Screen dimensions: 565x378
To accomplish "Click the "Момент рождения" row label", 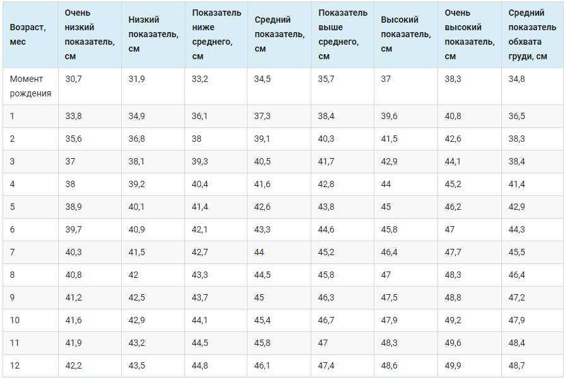I will point(27,86).
